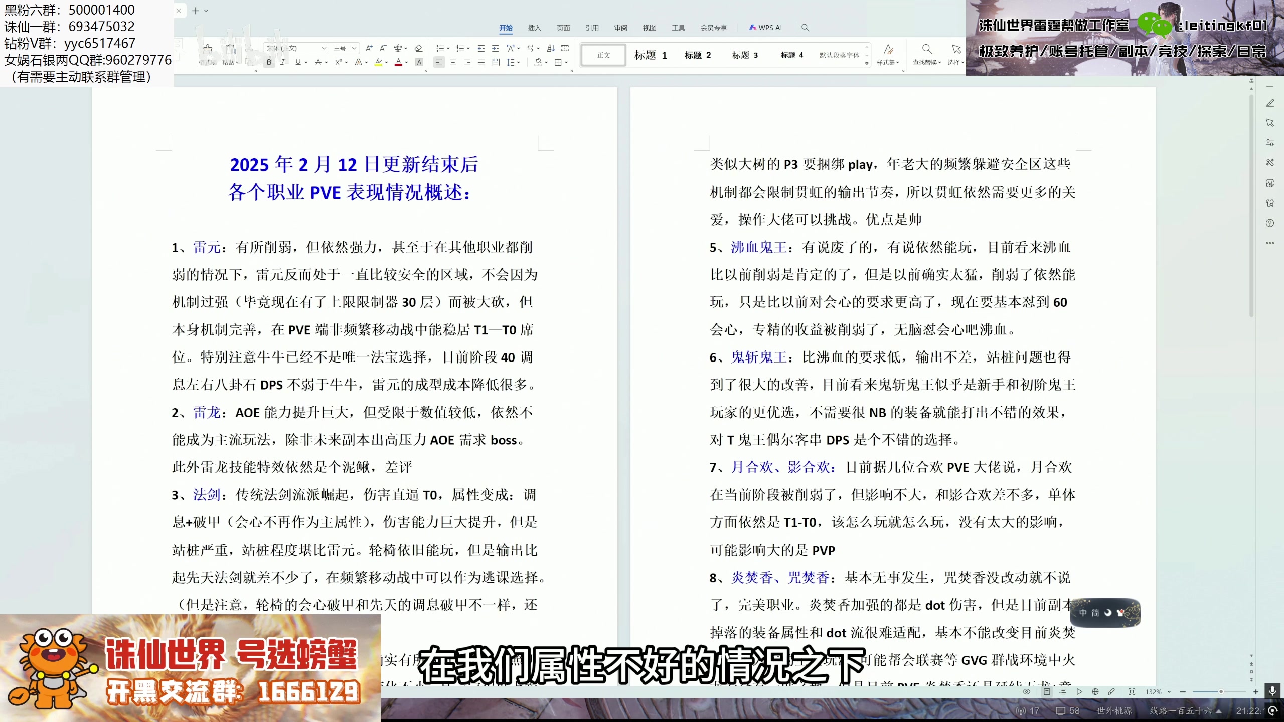Apply yellow highlight to text
The width and height of the screenshot is (1284, 722).
[x=378, y=62]
